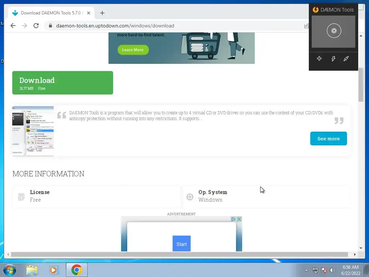Screen dimensions: 369x277
Task: Click the volume speaker icon in tray
Action: (333, 270)
